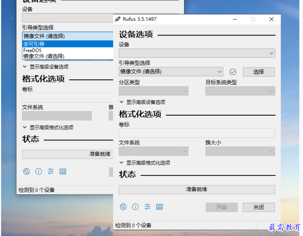The width and height of the screenshot is (303, 236).
Task: Expand 显示高级设备选项 in back window
Action: pyautogui.click(x=46, y=67)
